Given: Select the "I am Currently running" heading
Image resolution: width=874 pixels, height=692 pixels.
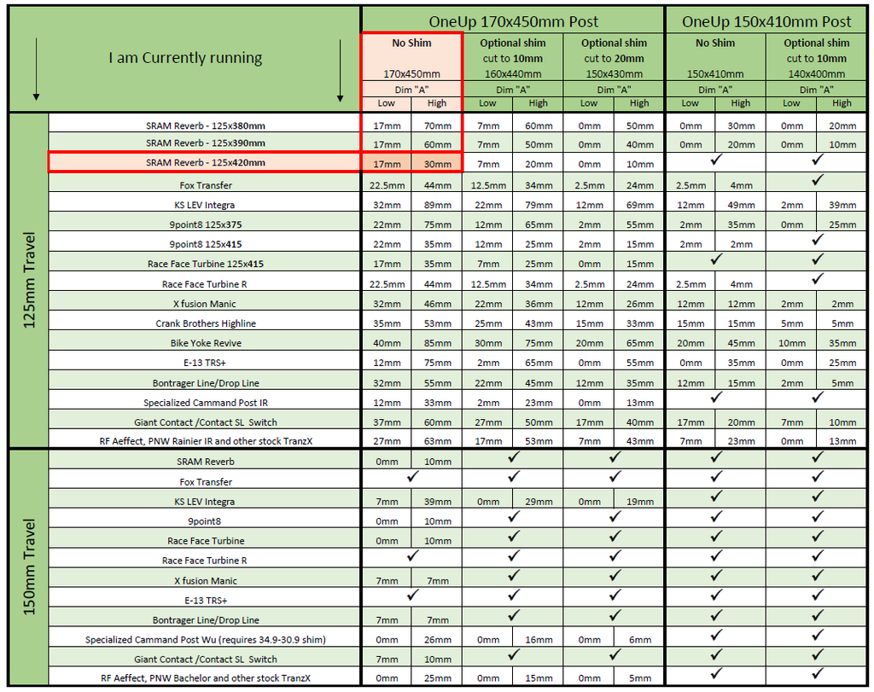Looking at the screenshot, I should [185, 57].
